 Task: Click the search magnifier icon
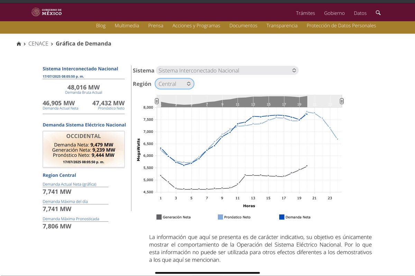(378, 12)
